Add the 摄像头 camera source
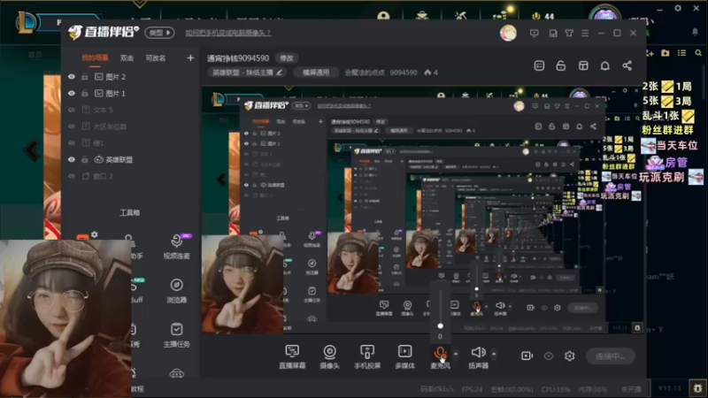708x398 pixels. coord(329,356)
